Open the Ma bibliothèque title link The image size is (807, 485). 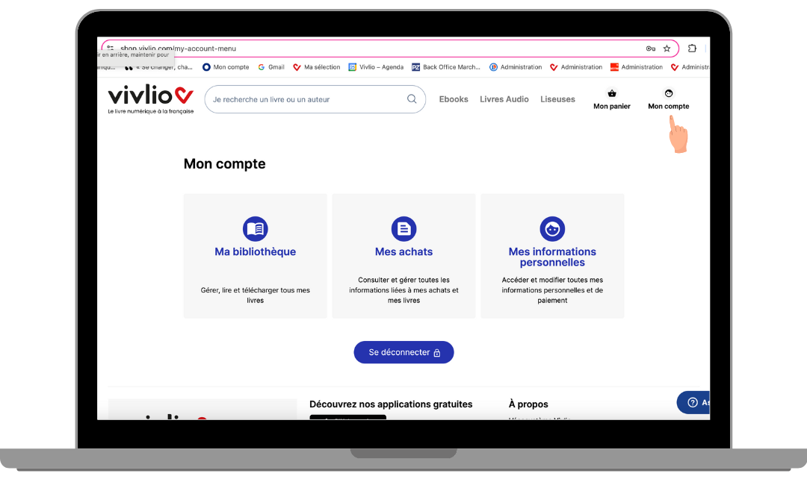click(x=256, y=251)
